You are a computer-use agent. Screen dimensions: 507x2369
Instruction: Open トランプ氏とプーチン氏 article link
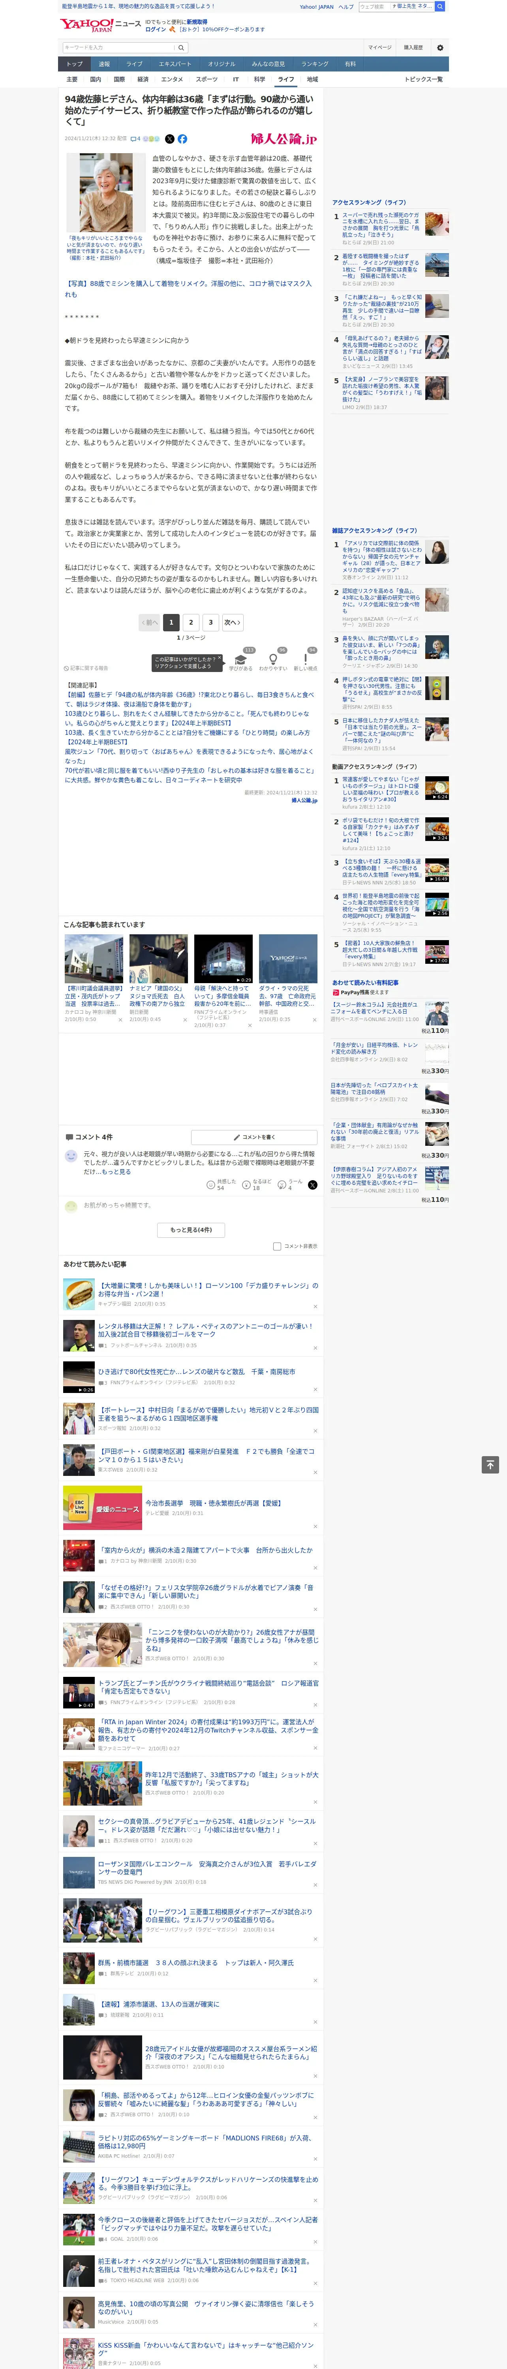pos(208,1687)
